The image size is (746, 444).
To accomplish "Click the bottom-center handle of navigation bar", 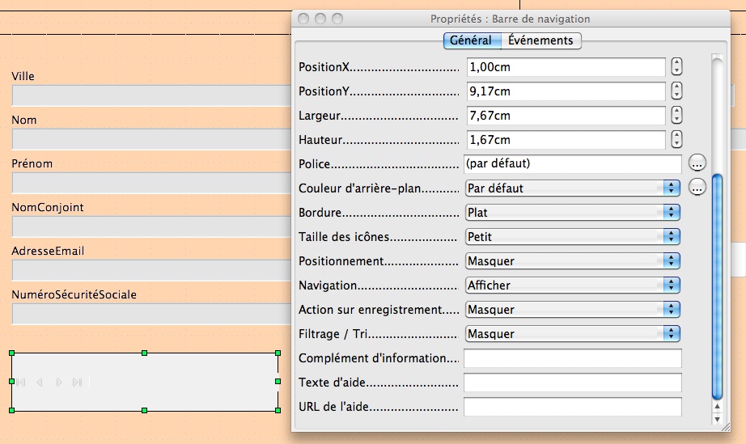I will (145, 410).
